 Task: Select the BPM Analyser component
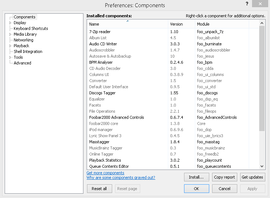(x=173, y=62)
